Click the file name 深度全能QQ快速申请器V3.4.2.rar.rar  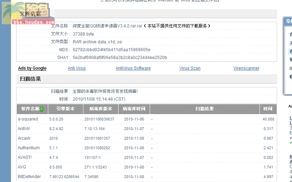[x=108, y=26]
